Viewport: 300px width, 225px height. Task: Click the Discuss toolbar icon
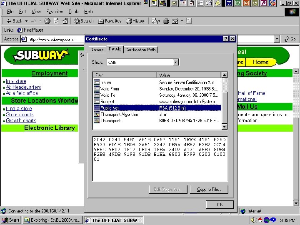tap(189, 21)
